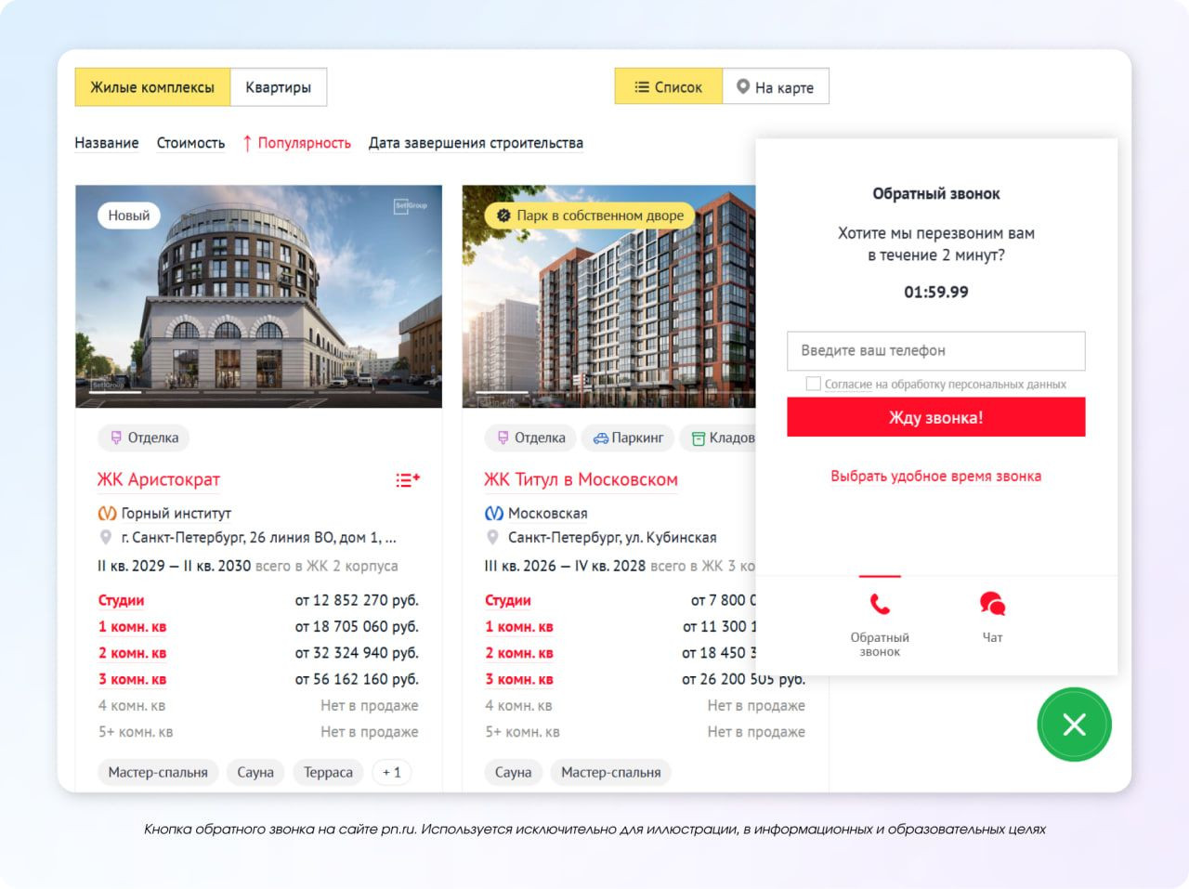Image resolution: width=1189 pixels, height=889 pixels.
Task: Click the Московская metro icon
Action: point(494,513)
